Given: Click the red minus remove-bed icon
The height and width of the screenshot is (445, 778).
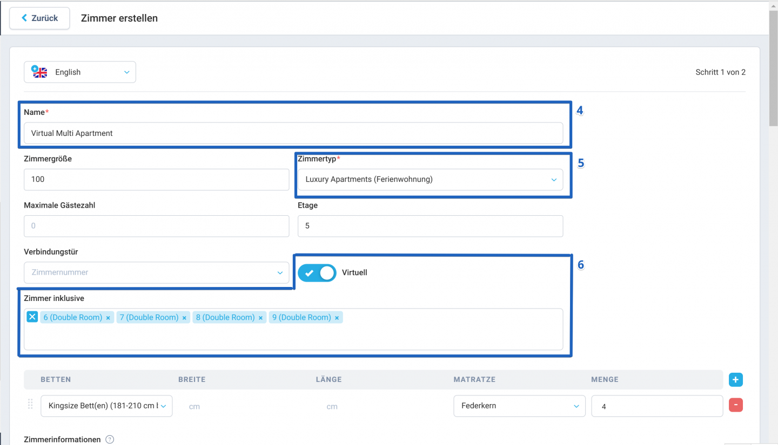Looking at the screenshot, I should (735, 405).
